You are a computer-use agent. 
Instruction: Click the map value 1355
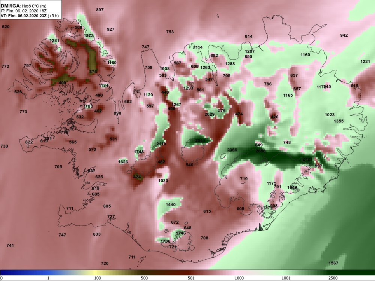[339, 121]
